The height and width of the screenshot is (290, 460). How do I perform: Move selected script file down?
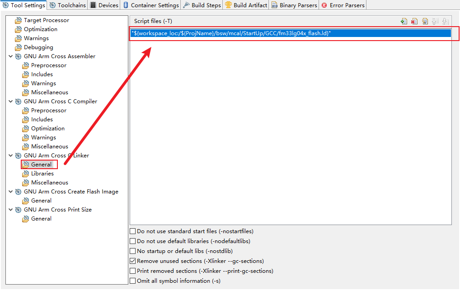pyautogui.click(x=446, y=21)
